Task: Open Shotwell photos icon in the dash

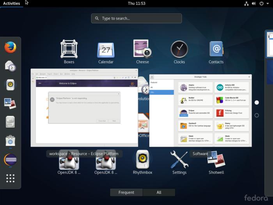Action: tap(10, 103)
